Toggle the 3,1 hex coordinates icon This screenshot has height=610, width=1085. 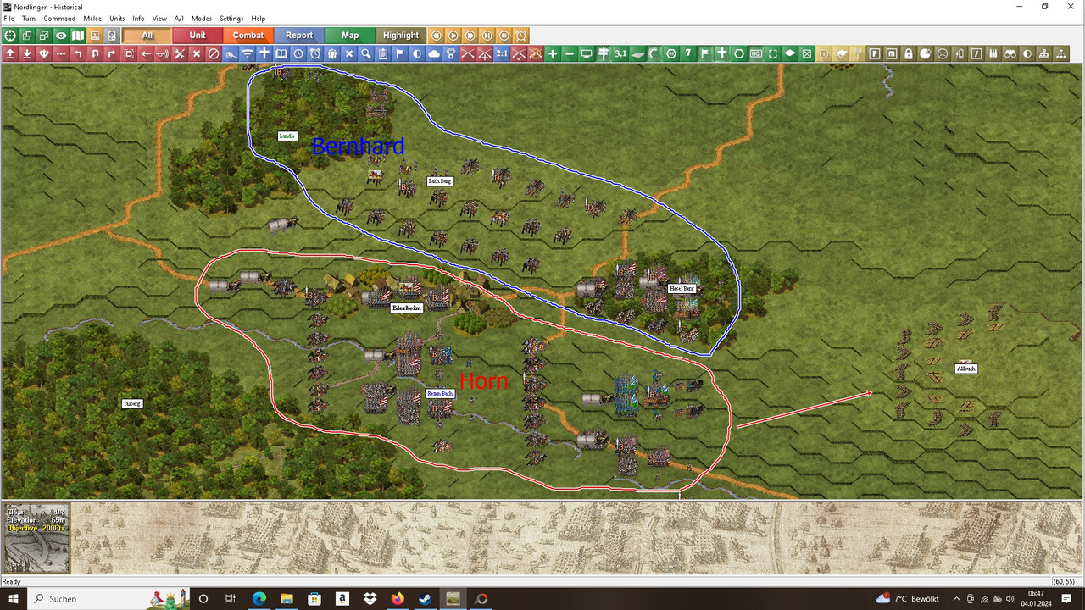[620, 53]
